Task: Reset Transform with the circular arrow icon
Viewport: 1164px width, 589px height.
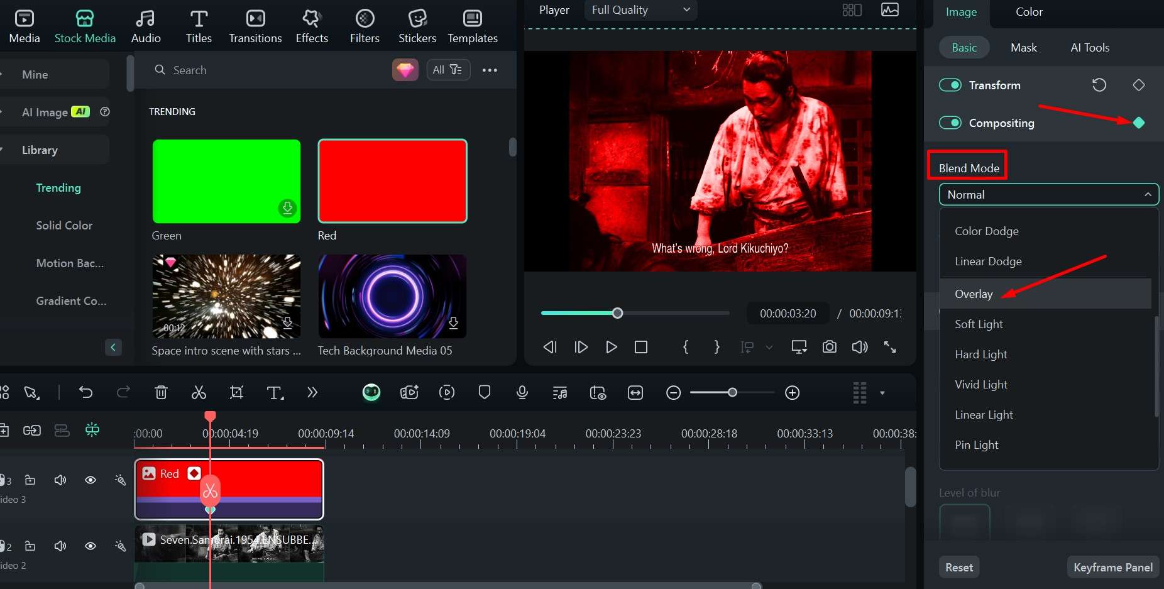Action: click(x=1099, y=85)
